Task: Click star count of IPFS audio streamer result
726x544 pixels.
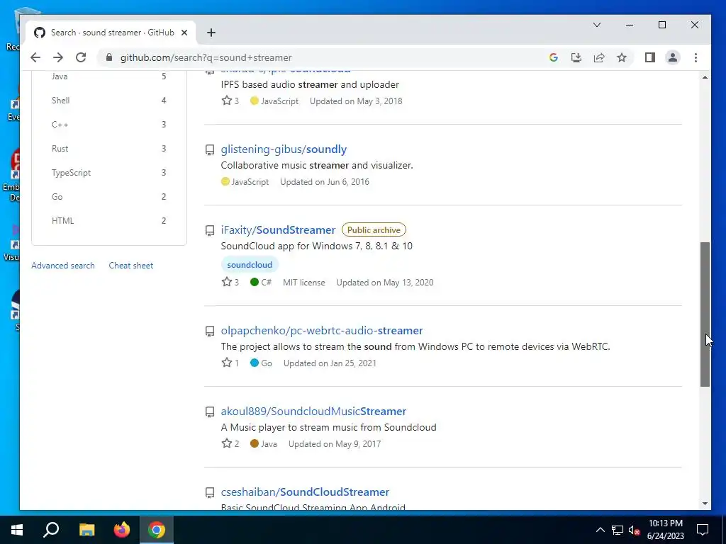Action: [230, 101]
